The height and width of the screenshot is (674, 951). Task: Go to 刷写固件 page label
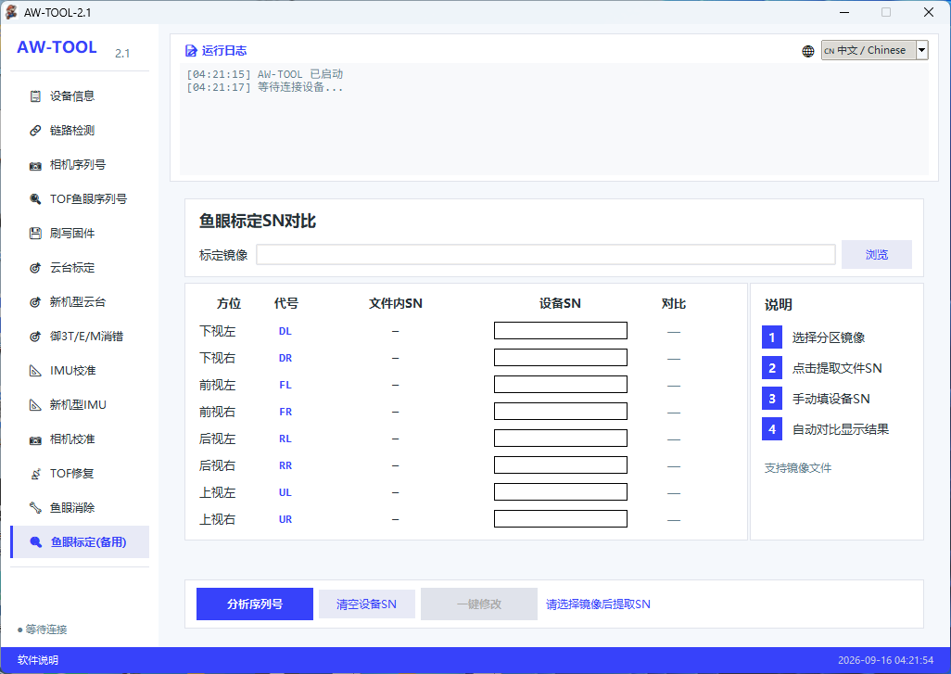pyautogui.click(x=72, y=234)
